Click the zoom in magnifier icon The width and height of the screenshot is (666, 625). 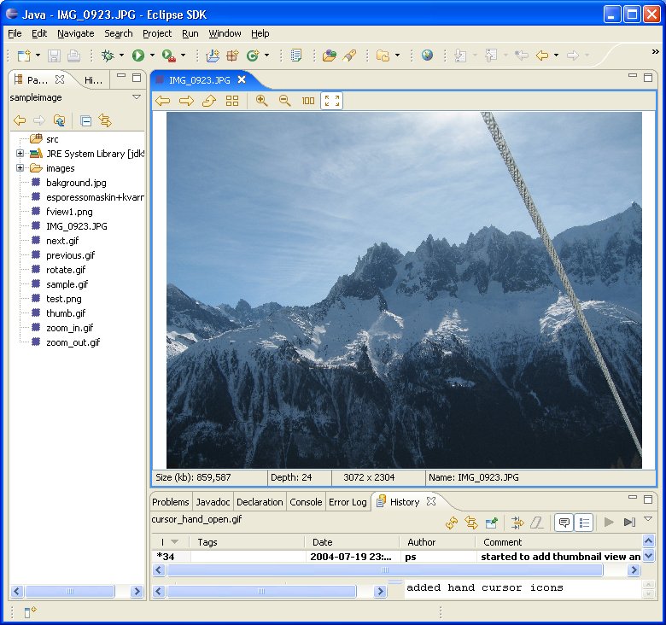[262, 101]
